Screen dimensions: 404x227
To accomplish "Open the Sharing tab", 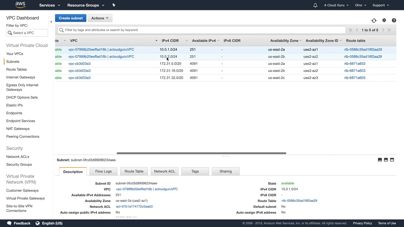I will point(226,172).
